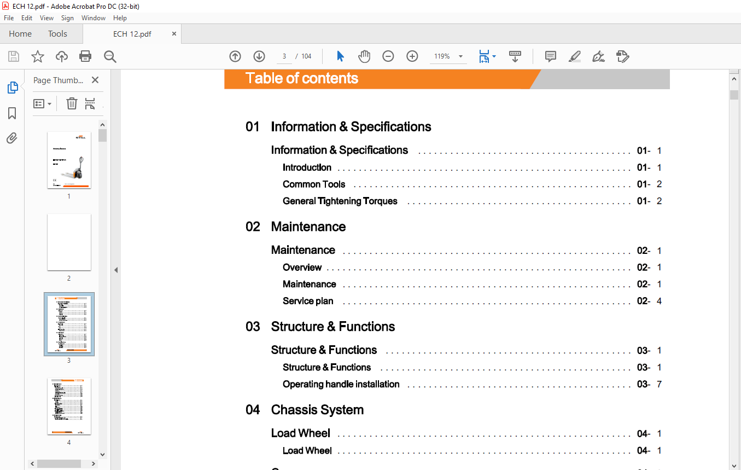
Task: Click the Service plan contents entry
Action: click(308, 301)
